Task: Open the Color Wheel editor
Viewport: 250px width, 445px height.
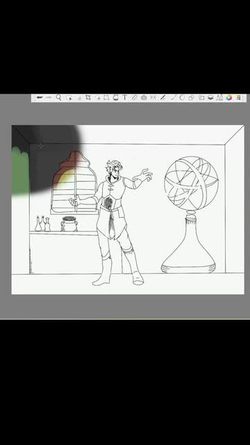Action: pos(228,97)
